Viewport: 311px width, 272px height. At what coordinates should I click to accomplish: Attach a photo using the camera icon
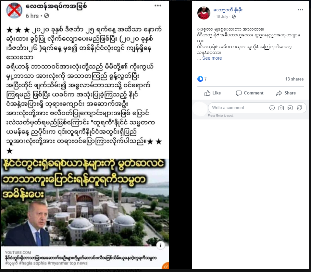281,108
